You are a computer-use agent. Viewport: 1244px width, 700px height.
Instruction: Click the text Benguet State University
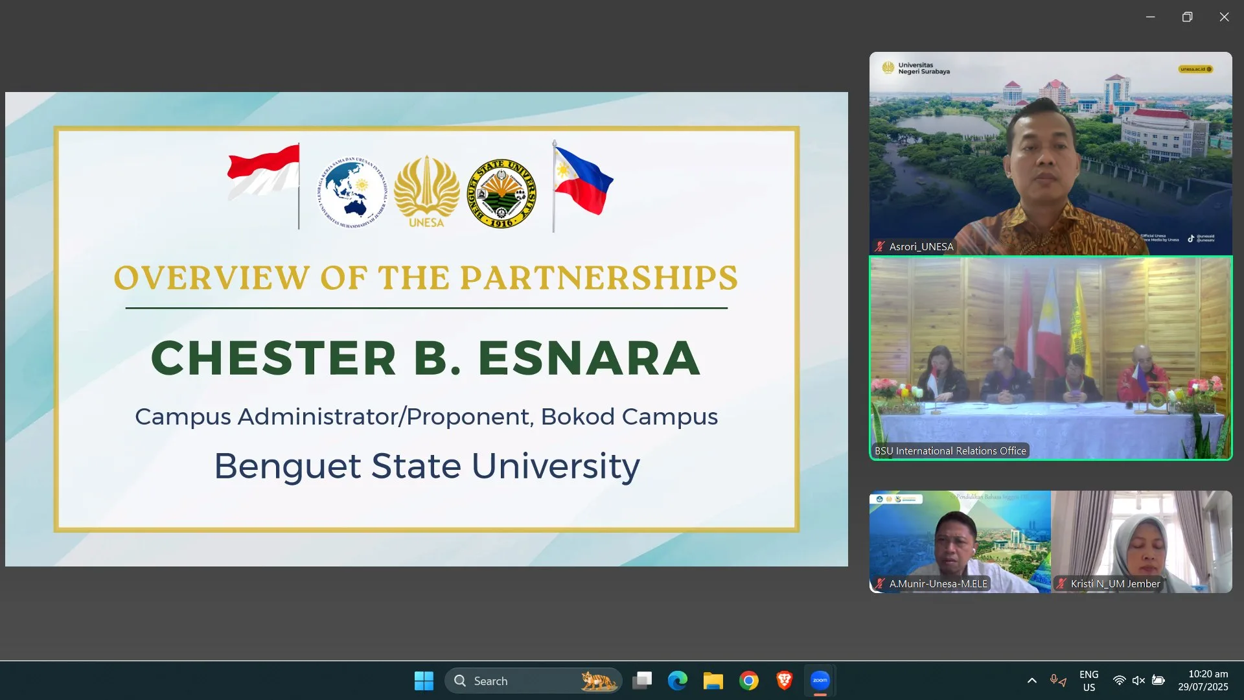click(x=427, y=465)
